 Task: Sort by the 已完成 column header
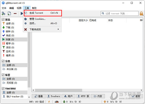tap(98, 20)
